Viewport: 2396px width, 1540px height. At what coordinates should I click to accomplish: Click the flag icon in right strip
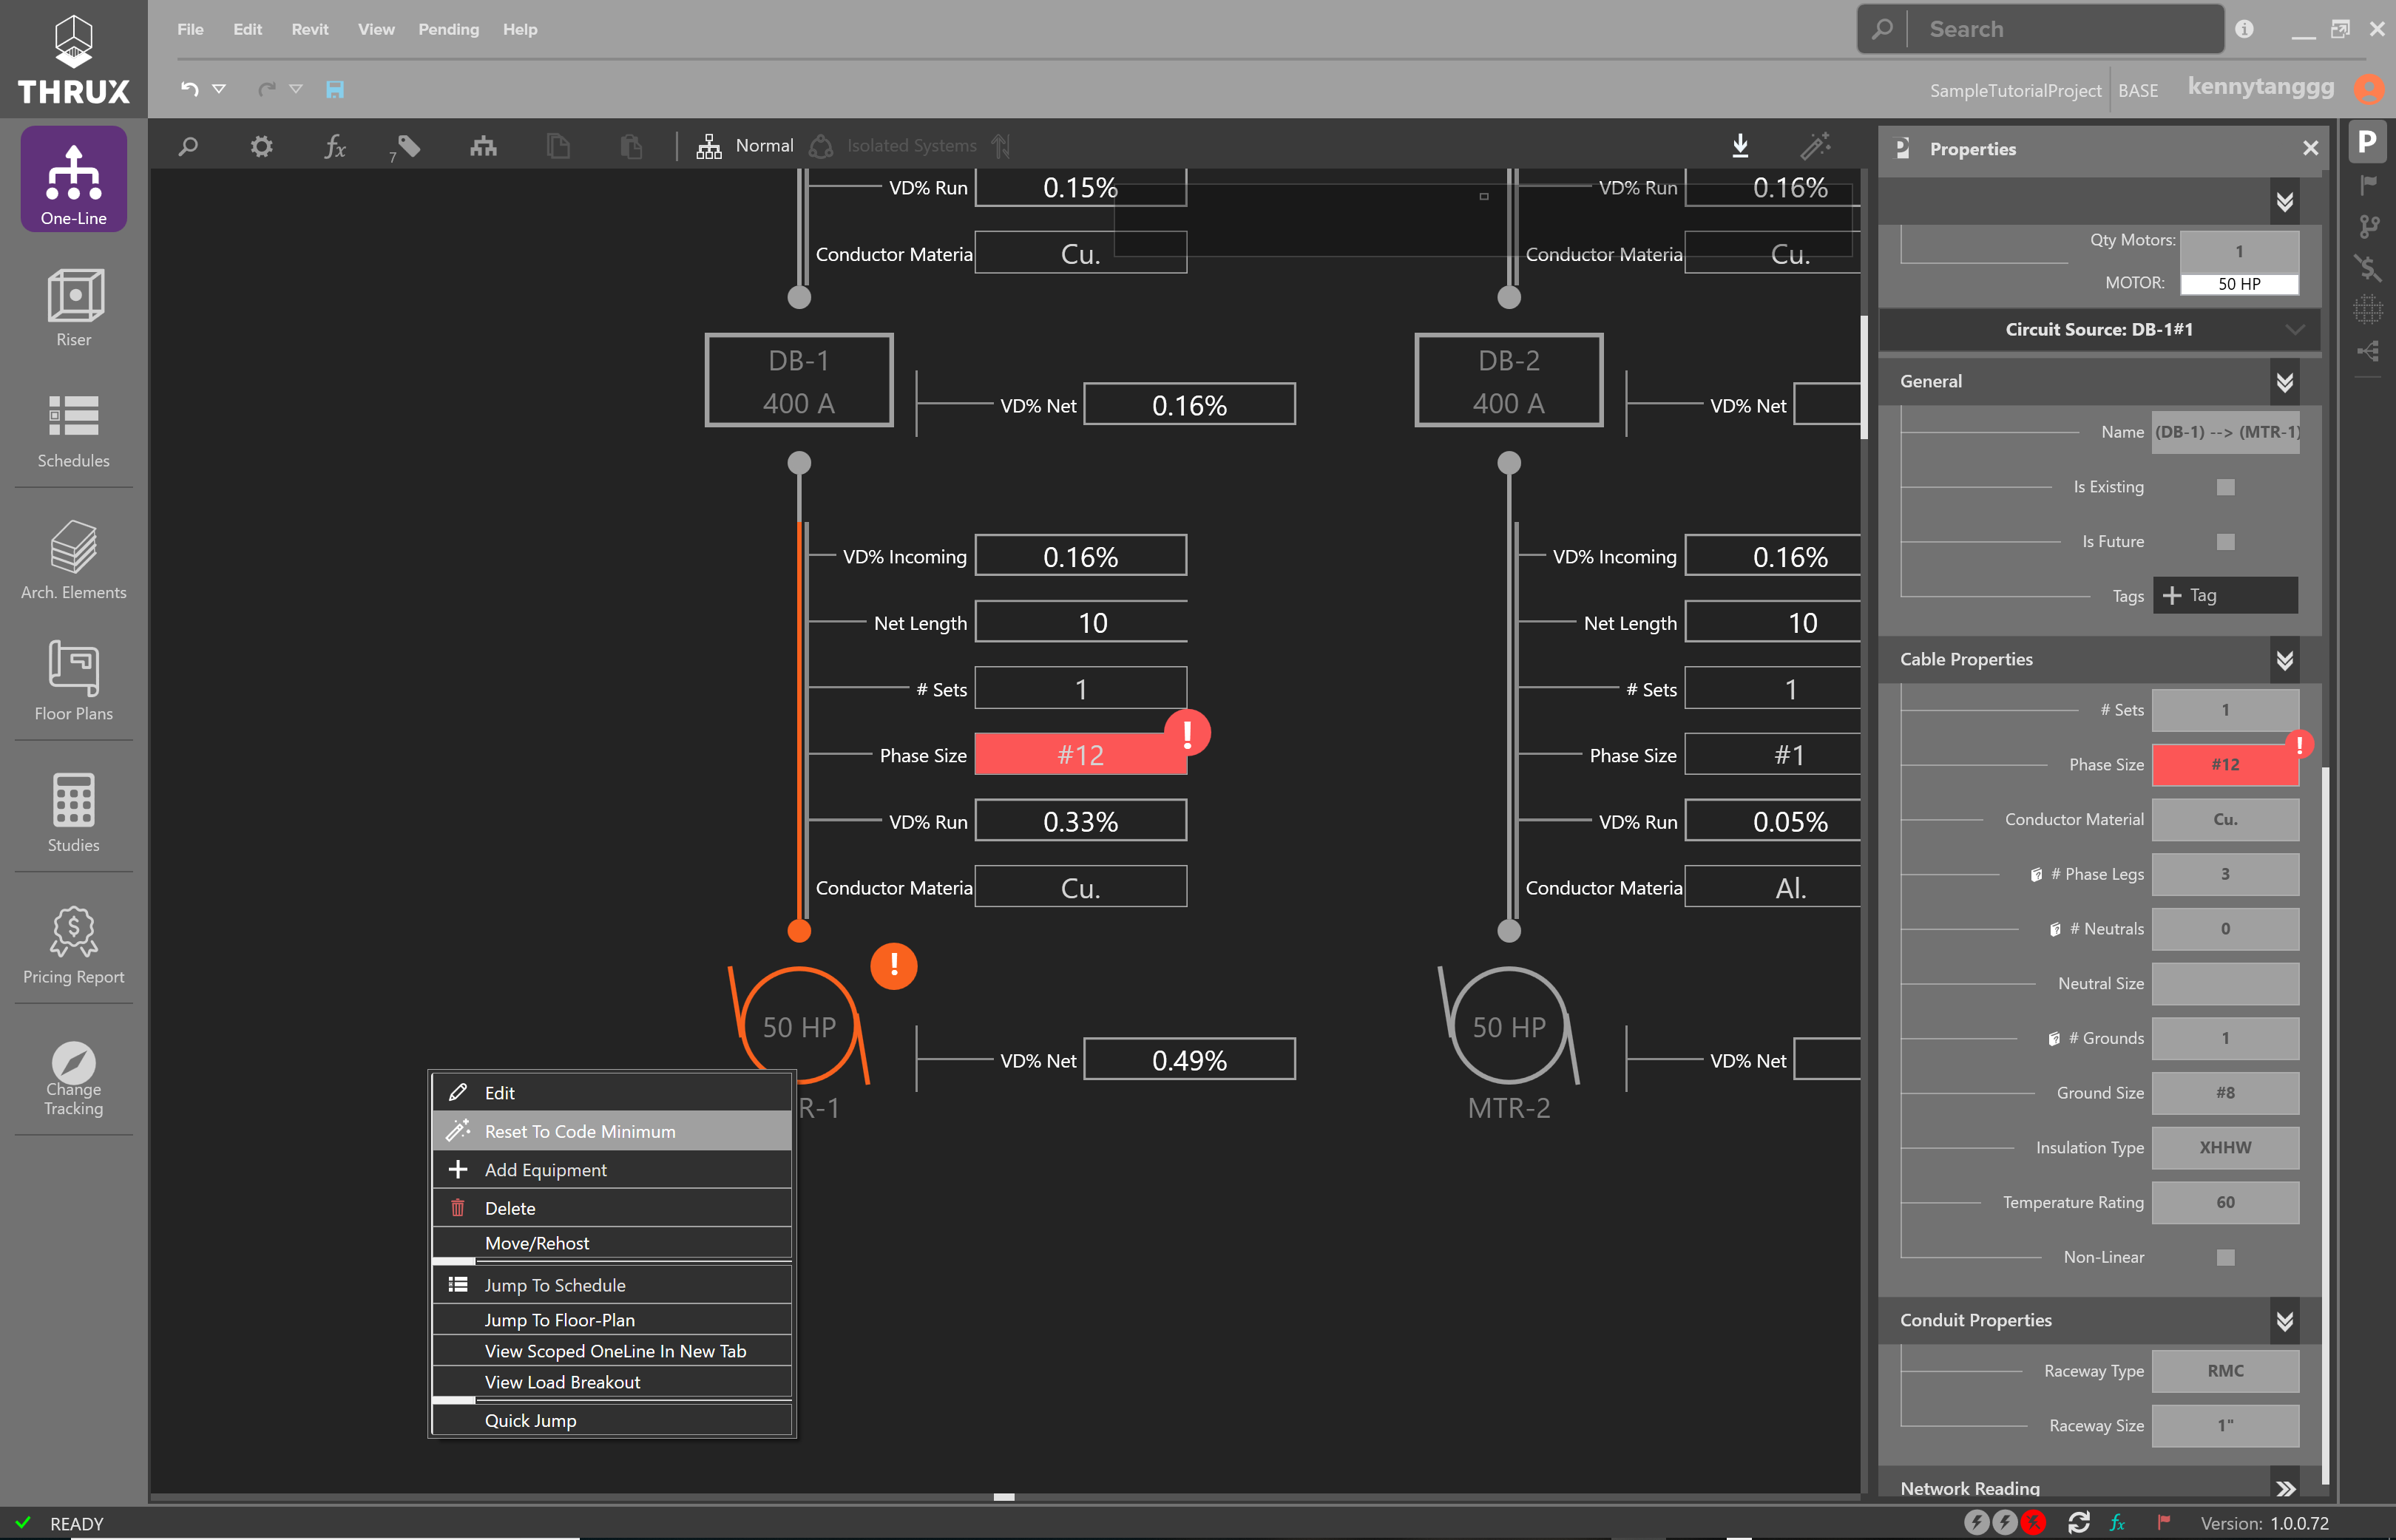point(2368,185)
